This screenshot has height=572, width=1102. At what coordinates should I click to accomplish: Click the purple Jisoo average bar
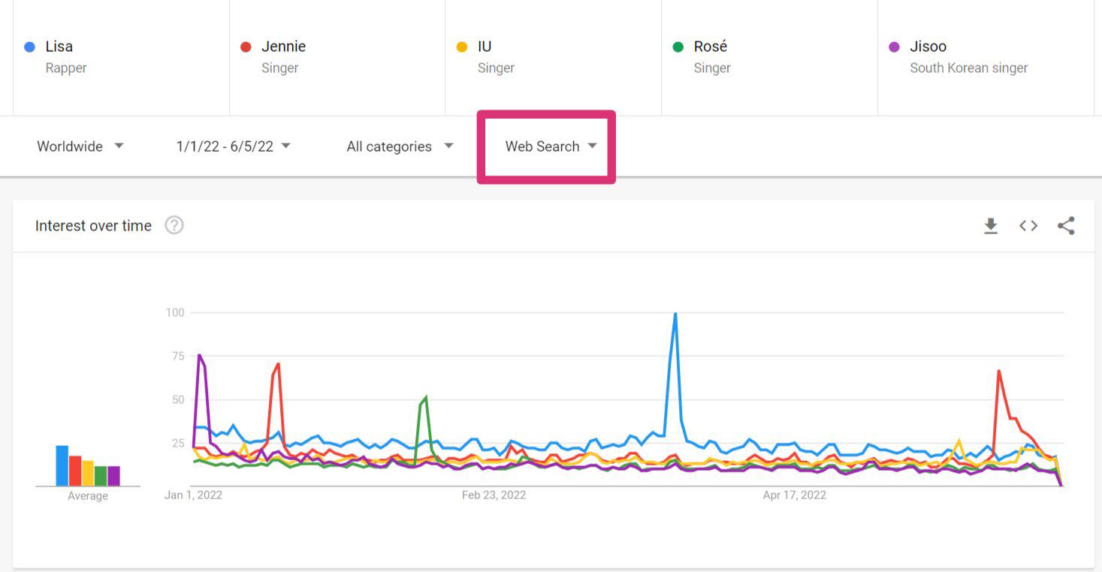coord(114,476)
